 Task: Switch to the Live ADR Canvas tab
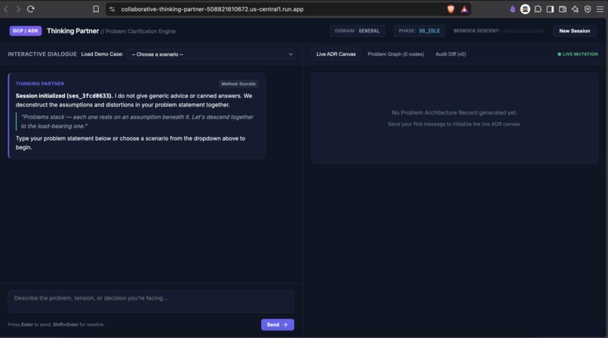(x=336, y=54)
